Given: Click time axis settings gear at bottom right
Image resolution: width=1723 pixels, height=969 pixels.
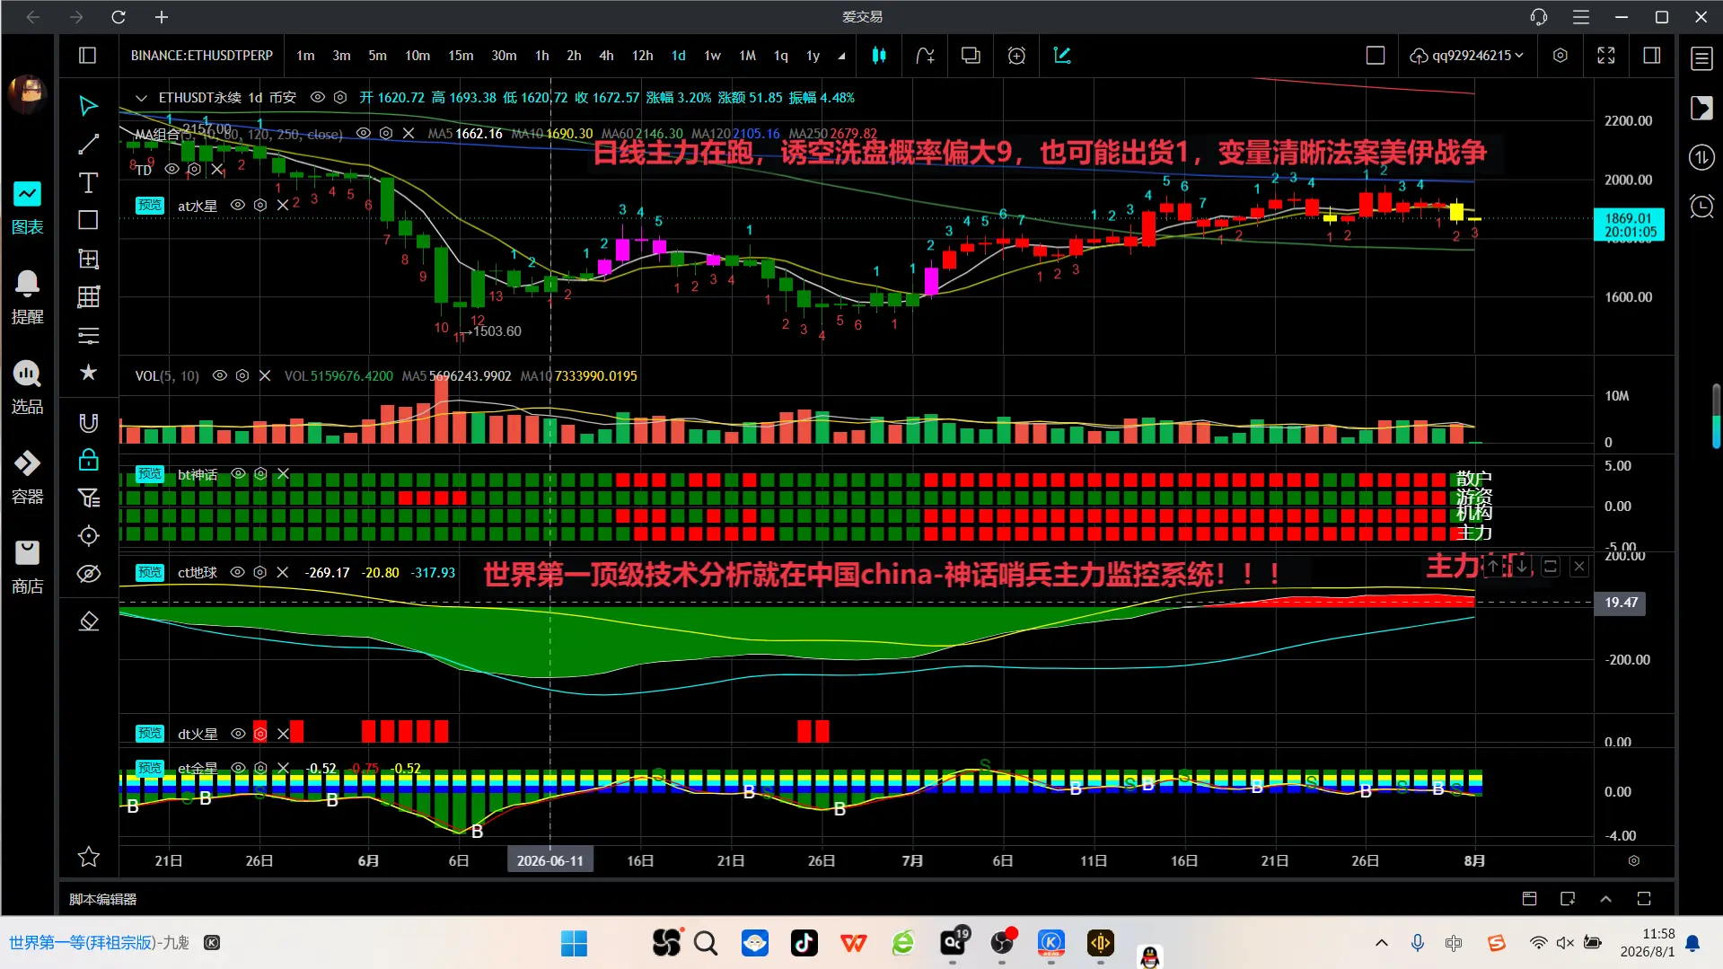Looking at the screenshot, I should click(1634, 860).
